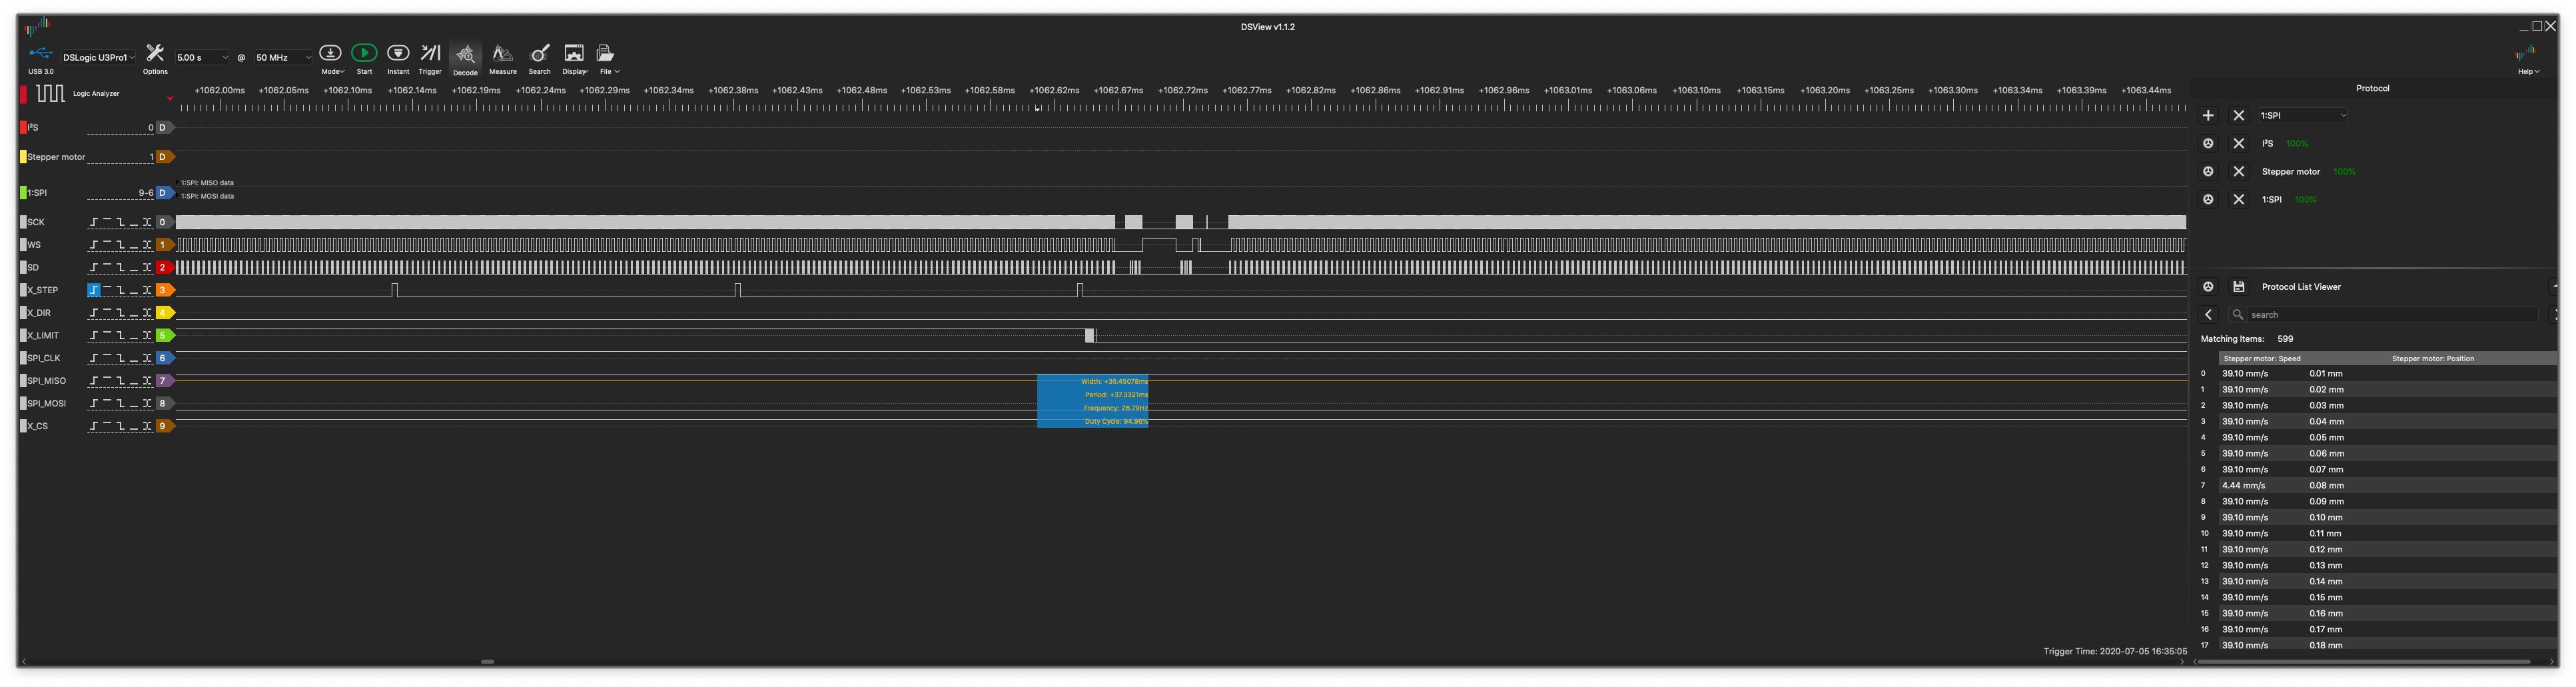This screenshot has width=2576, height=687.
Task: Toggle rising edge trigger on X_STEP
Action: (x=94, y=290)
